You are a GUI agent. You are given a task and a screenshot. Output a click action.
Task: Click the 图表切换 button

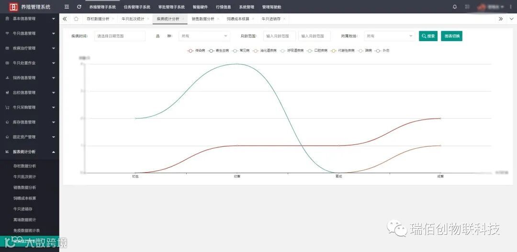click(451, 36)
